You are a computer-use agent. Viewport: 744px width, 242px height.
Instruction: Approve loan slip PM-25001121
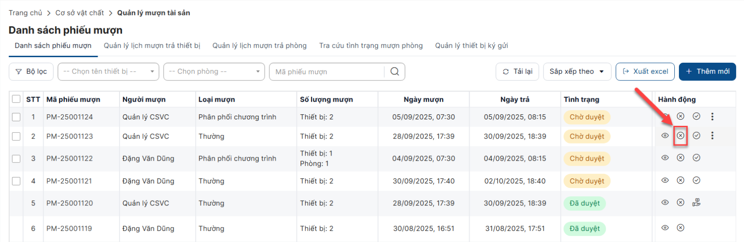[x=696, y=180]
